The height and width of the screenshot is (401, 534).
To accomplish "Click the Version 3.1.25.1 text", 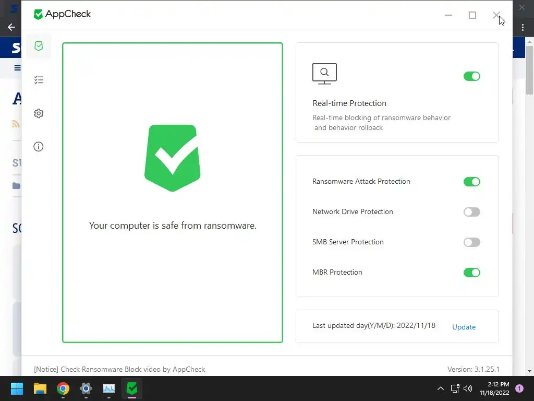I will click(473, 369).
